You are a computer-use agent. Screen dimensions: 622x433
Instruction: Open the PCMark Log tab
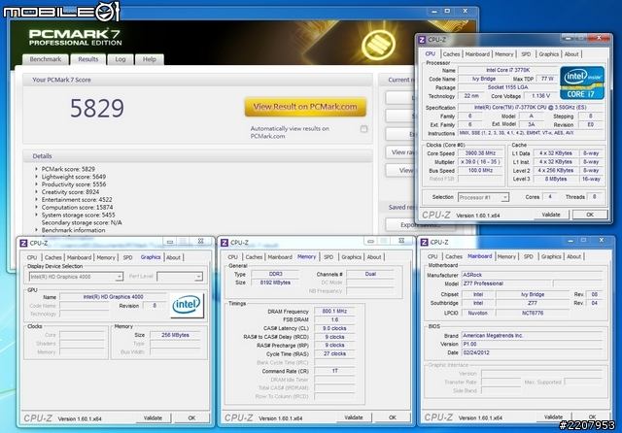pos(121,59)
